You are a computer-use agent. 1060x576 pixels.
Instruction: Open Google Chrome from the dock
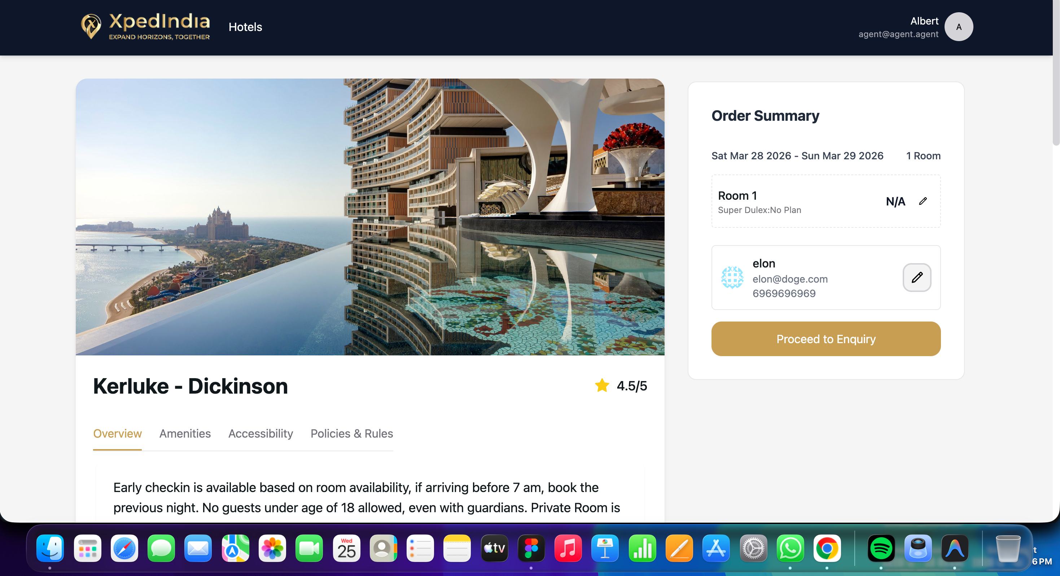coord(827,548)
